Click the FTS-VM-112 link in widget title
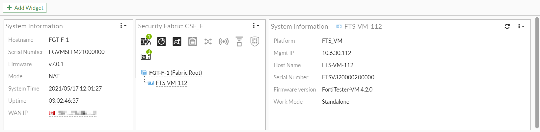This screenshot has height=132, width=540. pos(363,26)
